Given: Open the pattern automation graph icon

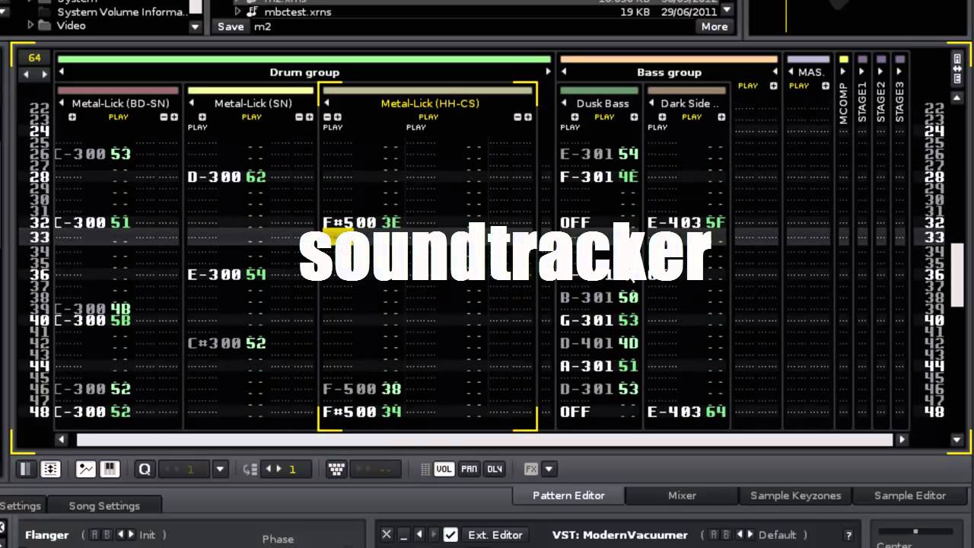Looking at the screenshot, I should click(x=86, y=469).
